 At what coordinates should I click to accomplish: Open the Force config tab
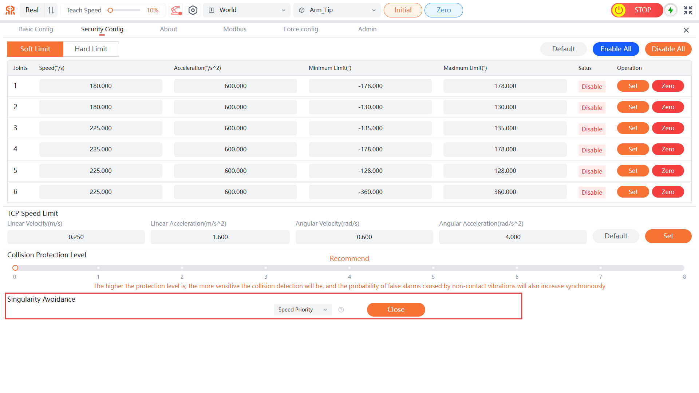[301, 29]
